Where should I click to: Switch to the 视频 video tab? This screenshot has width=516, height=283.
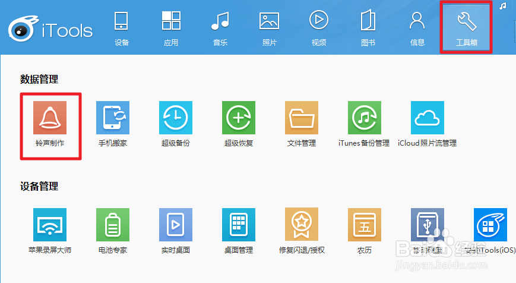318,29
